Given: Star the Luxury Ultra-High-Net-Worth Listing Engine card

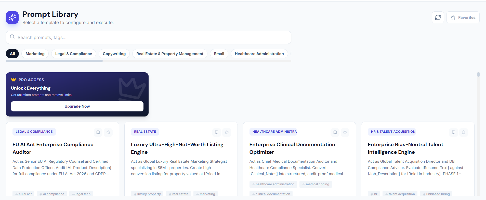Looking at the screenshot, I should point(227,132).
